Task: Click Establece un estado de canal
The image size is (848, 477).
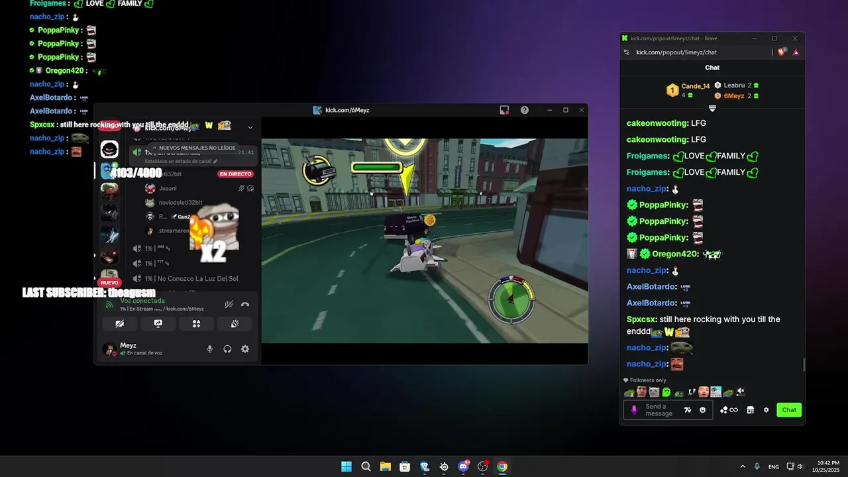Action: 181,161
